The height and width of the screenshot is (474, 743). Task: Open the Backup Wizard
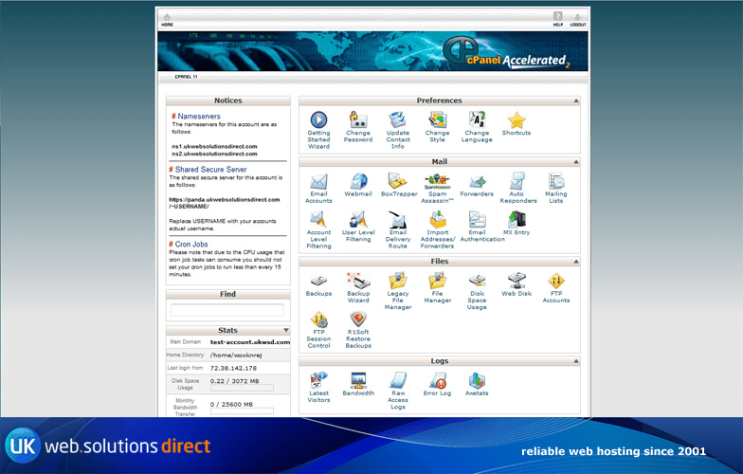(x=358, y=282)
